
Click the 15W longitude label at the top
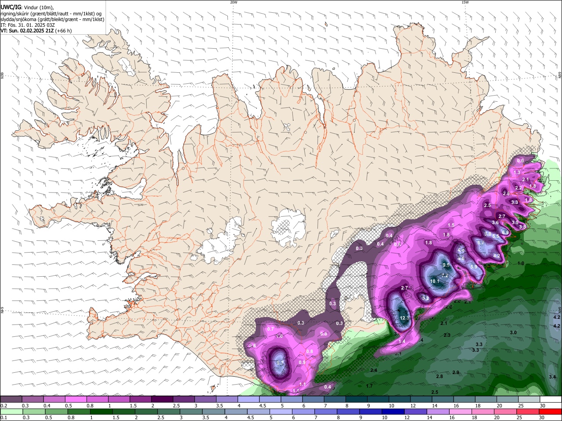pyautogui.click(x=465, y=2)
